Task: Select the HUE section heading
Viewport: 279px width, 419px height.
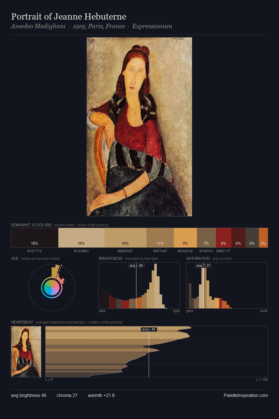Action: 15,258
